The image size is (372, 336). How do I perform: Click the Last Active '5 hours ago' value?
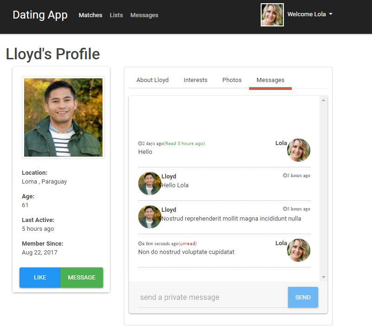pyautogui.click(x=38, y=229)
